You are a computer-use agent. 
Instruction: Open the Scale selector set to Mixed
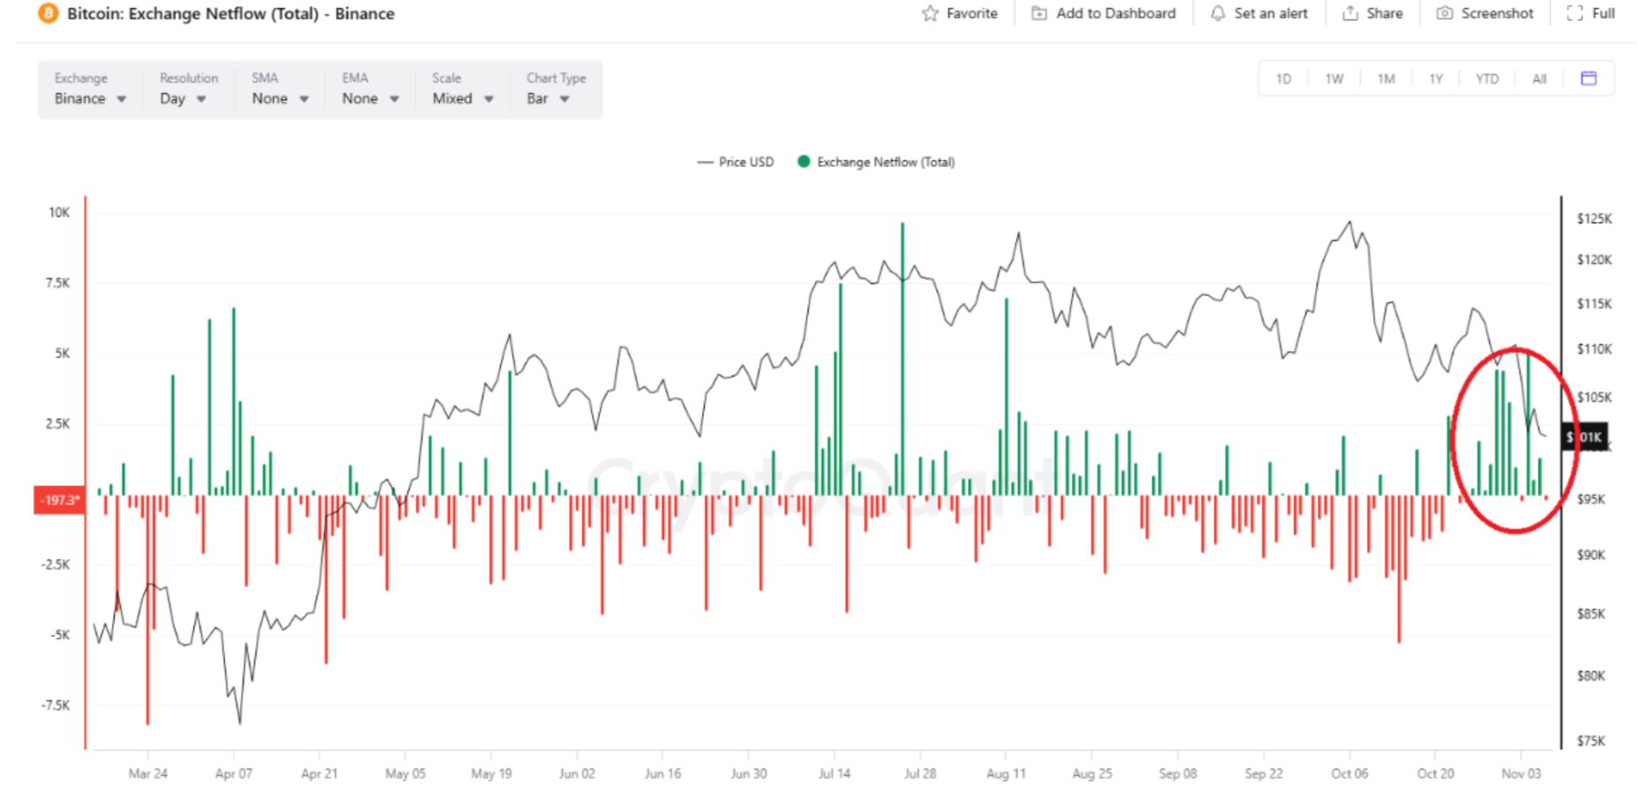[x=460, y=99]
